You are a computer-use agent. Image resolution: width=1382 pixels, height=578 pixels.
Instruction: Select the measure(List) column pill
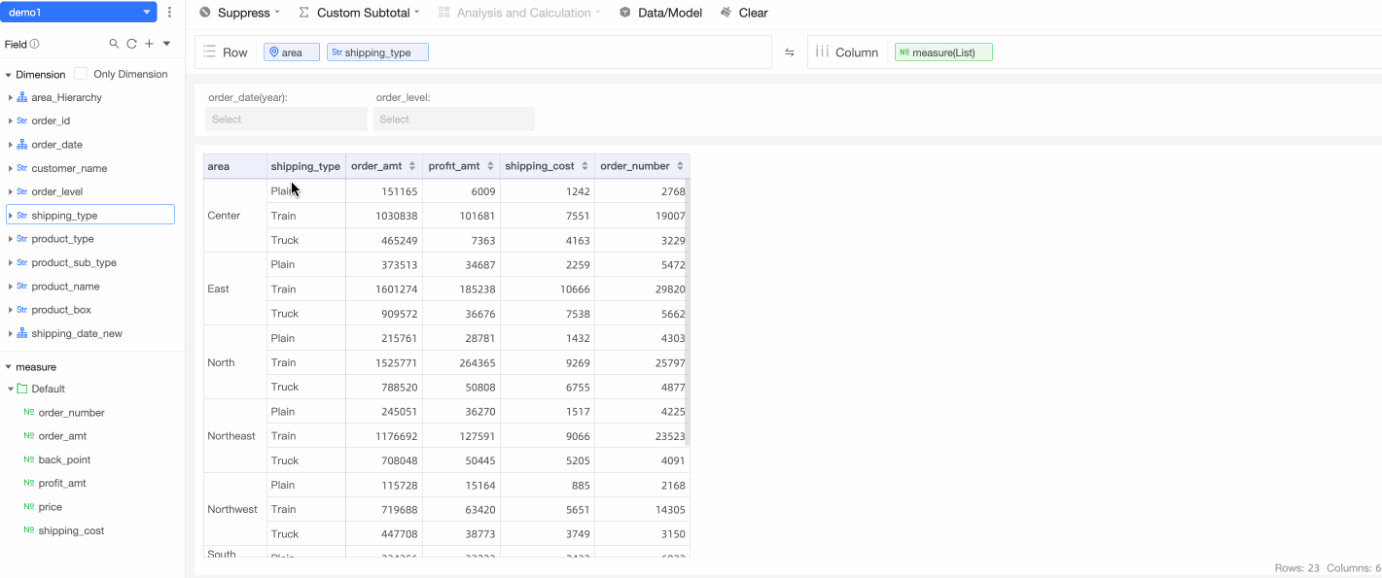pos(942,52)
